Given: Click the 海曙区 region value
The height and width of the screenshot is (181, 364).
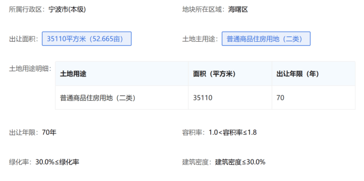Looking at the screenshot, I should point(238,9).
